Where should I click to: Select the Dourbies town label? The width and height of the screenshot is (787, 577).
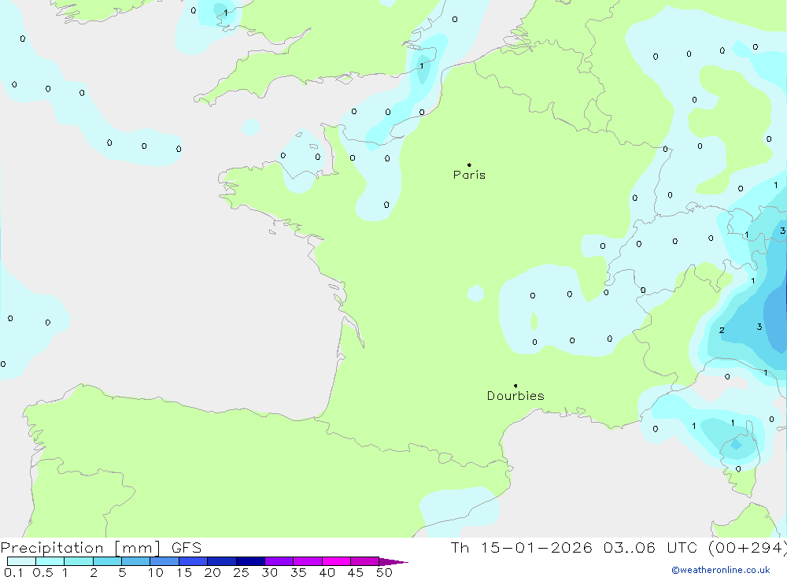tap(515, 396)
